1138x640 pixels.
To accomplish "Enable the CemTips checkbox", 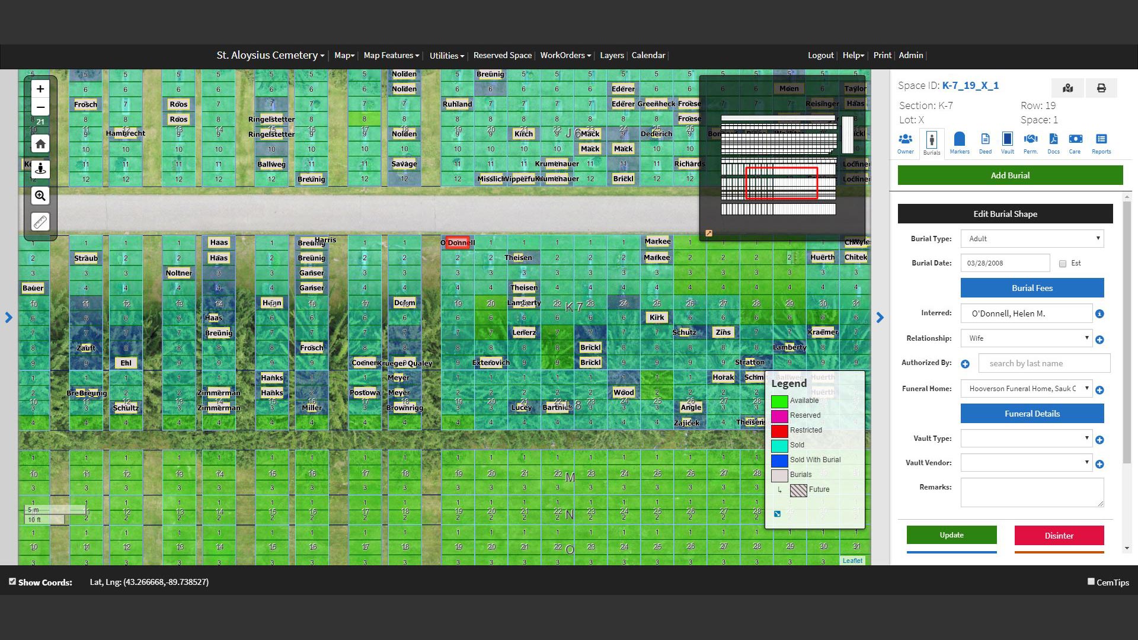I will tap(1091, 581).
